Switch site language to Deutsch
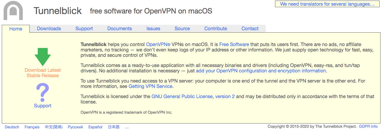Screen dimensions: 382x137 12,127
